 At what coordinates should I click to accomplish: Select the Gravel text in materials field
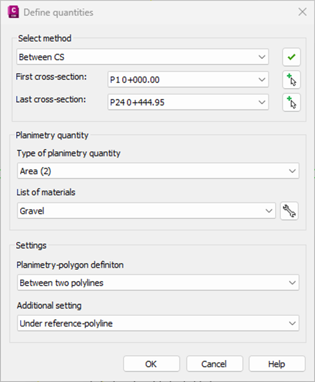(x=32, y=211)
